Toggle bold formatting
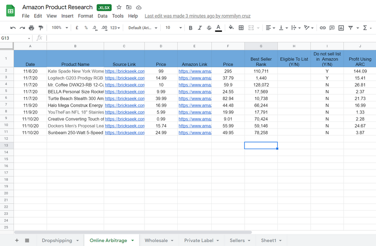 (x=191, y=28)
